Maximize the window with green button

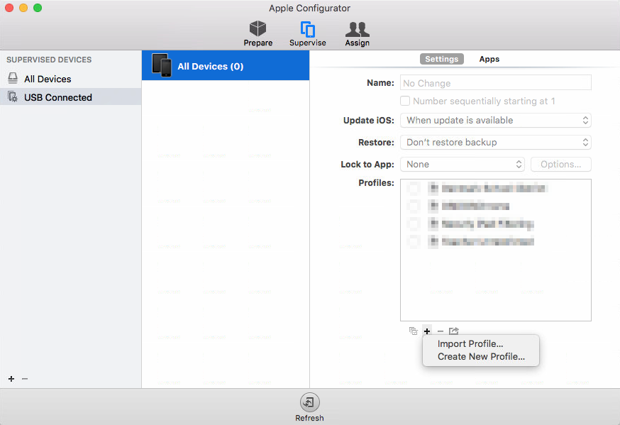38,8
